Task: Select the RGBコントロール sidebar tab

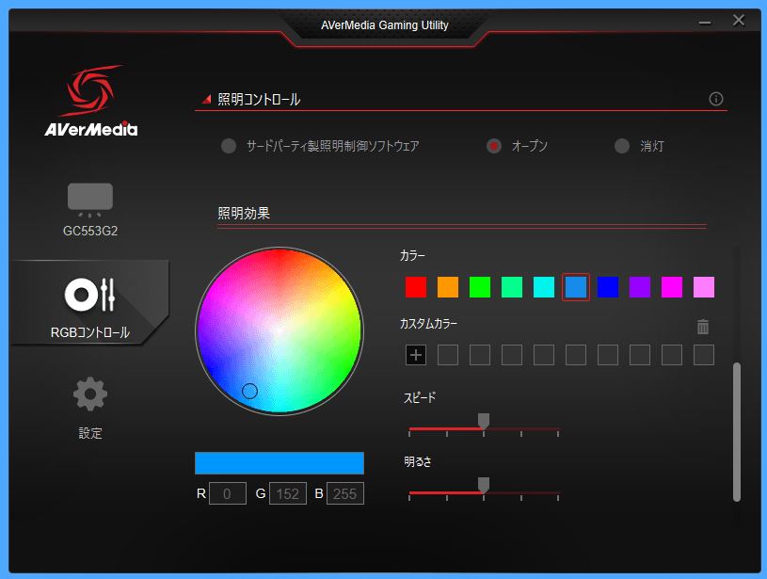Action: pyautogui.click(x=90, y=302)
